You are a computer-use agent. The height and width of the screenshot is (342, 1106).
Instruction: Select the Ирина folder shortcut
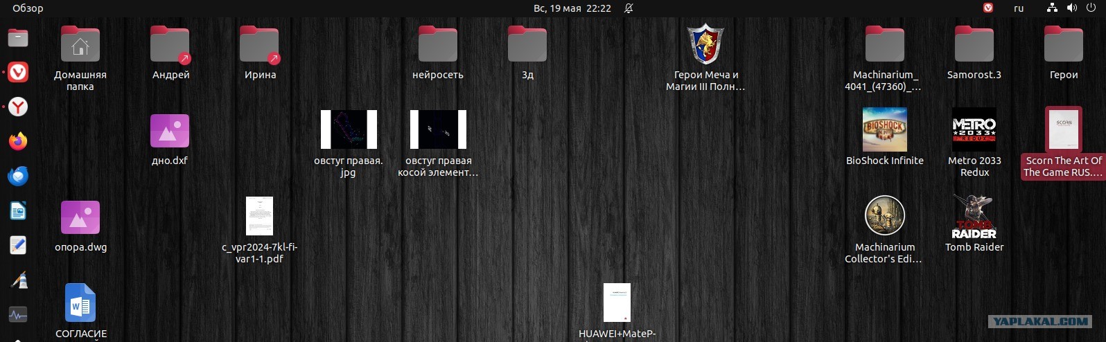point(260,53)
